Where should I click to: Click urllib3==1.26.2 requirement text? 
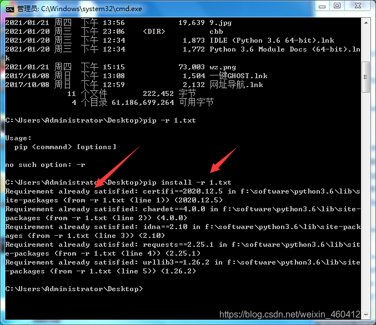[x=176, y=262]
